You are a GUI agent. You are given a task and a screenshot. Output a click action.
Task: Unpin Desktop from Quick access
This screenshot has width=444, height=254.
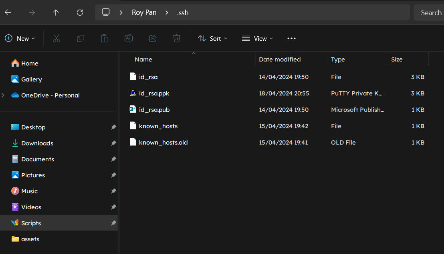pyautogui.click(x=113, y=127)
